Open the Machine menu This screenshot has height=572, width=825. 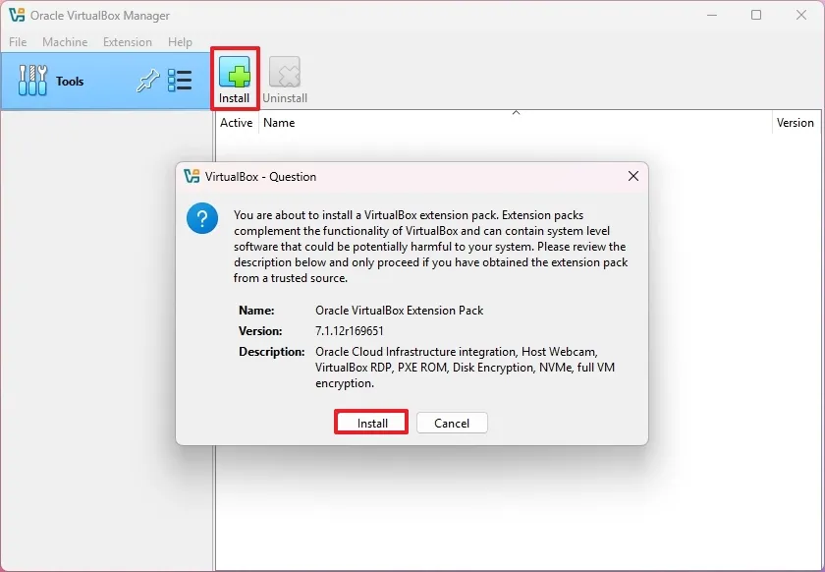tap(65, 41)
